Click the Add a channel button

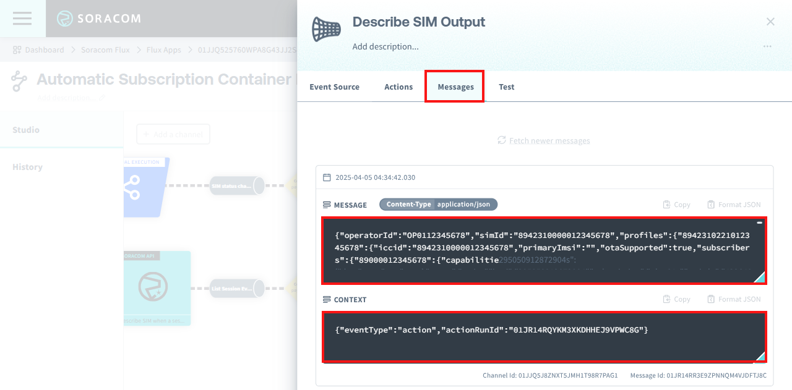pos(173,134)
